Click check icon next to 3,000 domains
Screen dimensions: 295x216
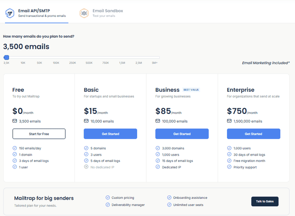click(x=157, y=148)
